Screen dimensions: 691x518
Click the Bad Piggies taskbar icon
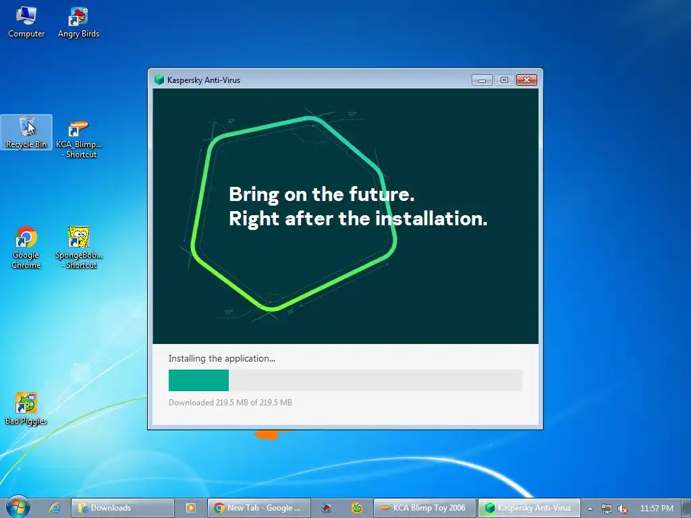tap(357, 508)
